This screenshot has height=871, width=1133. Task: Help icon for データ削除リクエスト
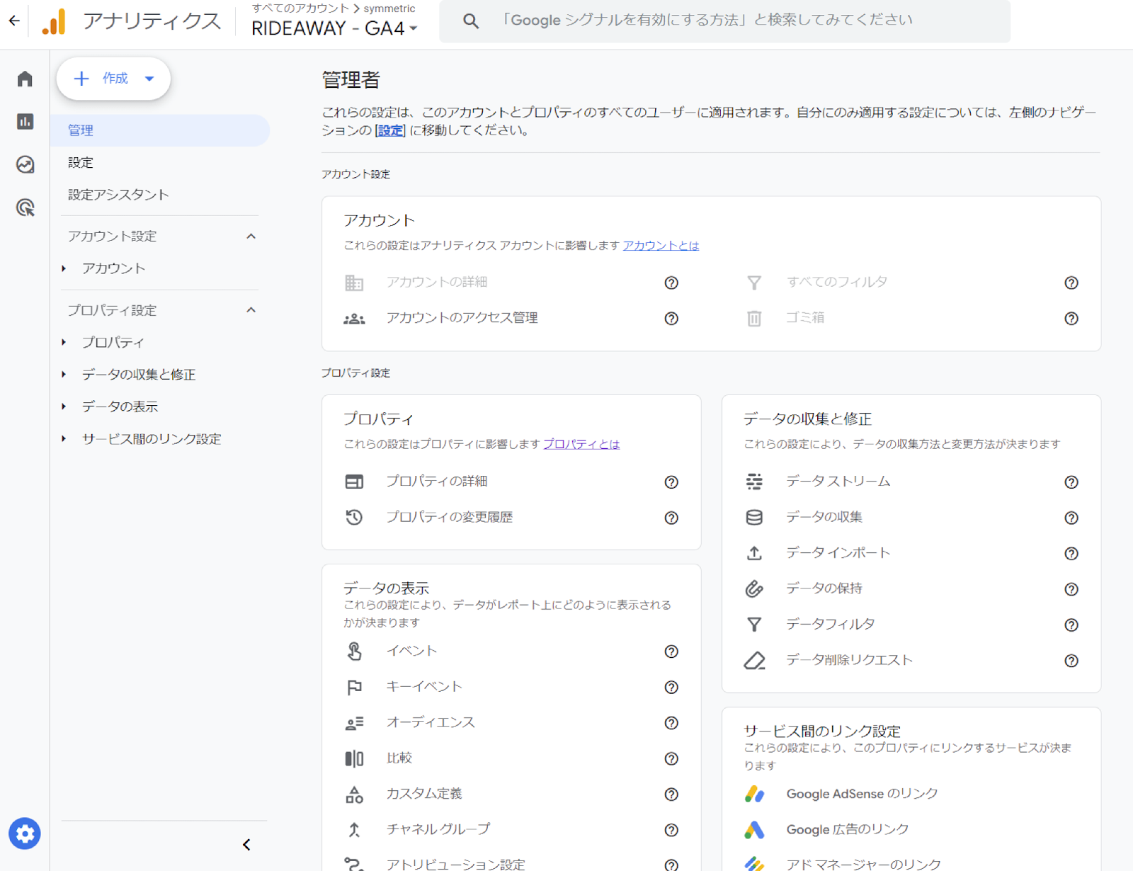[x=1071, y=661]
